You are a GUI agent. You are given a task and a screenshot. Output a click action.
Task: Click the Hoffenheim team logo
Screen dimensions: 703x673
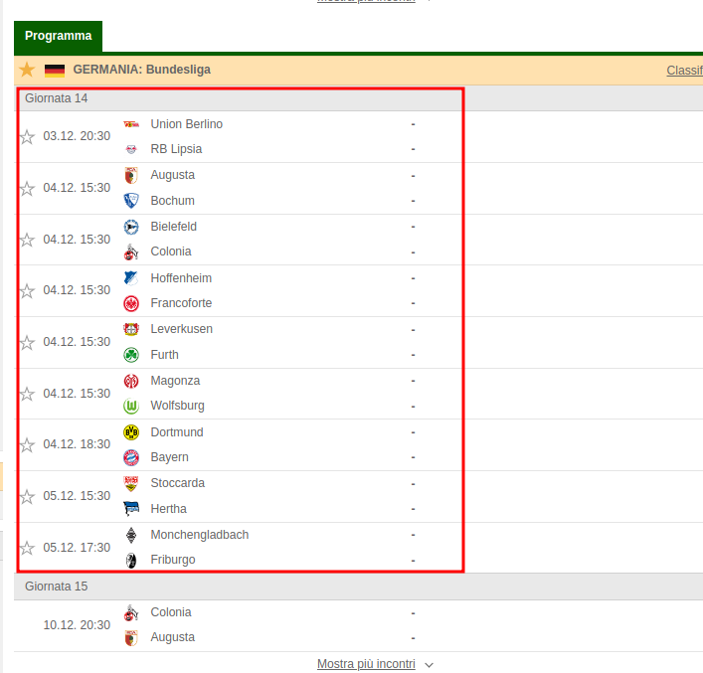(x=131, y=278)
